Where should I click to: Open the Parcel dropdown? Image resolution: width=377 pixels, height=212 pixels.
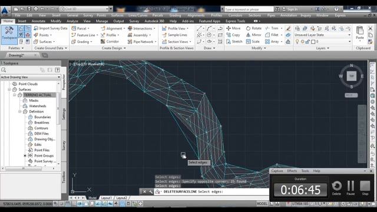click(x=80, y=28)
